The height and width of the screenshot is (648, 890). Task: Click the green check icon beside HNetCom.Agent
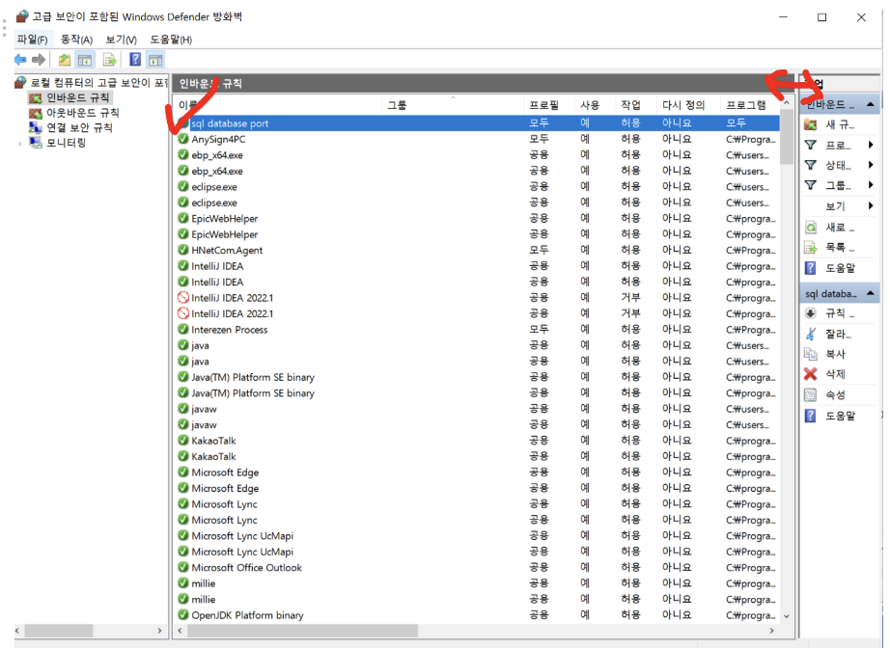[182, 250]
